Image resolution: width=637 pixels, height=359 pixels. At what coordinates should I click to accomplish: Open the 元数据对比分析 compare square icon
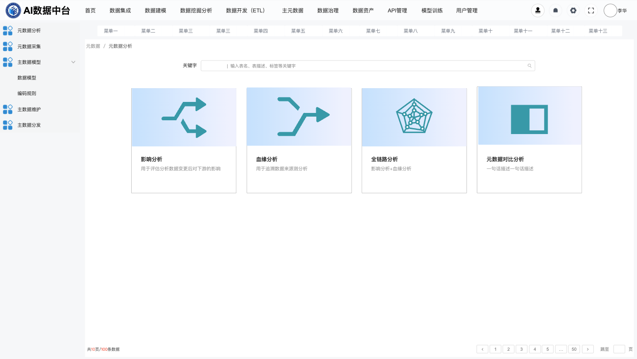[x=529, y=119]
